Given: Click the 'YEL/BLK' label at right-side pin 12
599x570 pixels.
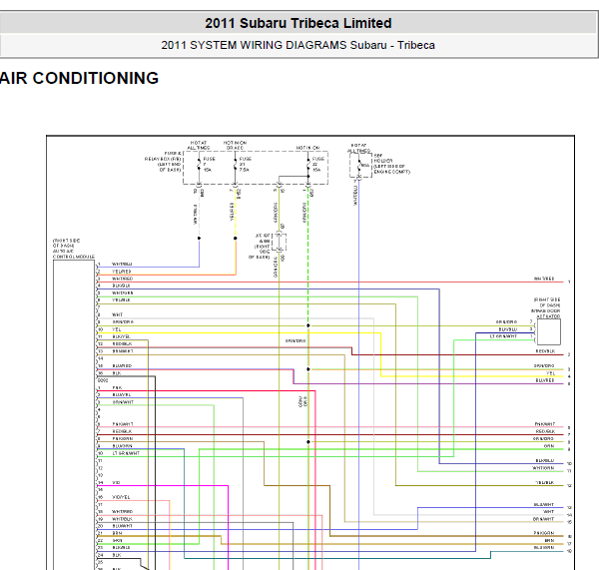Looking at the screenshot, I should click(544, 483).
